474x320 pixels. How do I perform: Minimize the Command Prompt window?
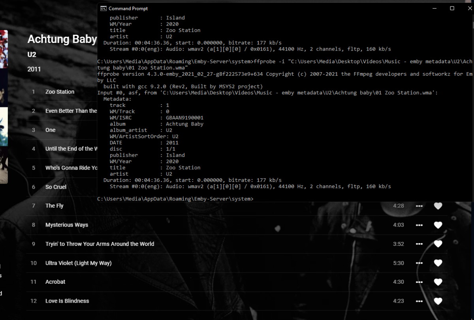(x=434, y=8)
